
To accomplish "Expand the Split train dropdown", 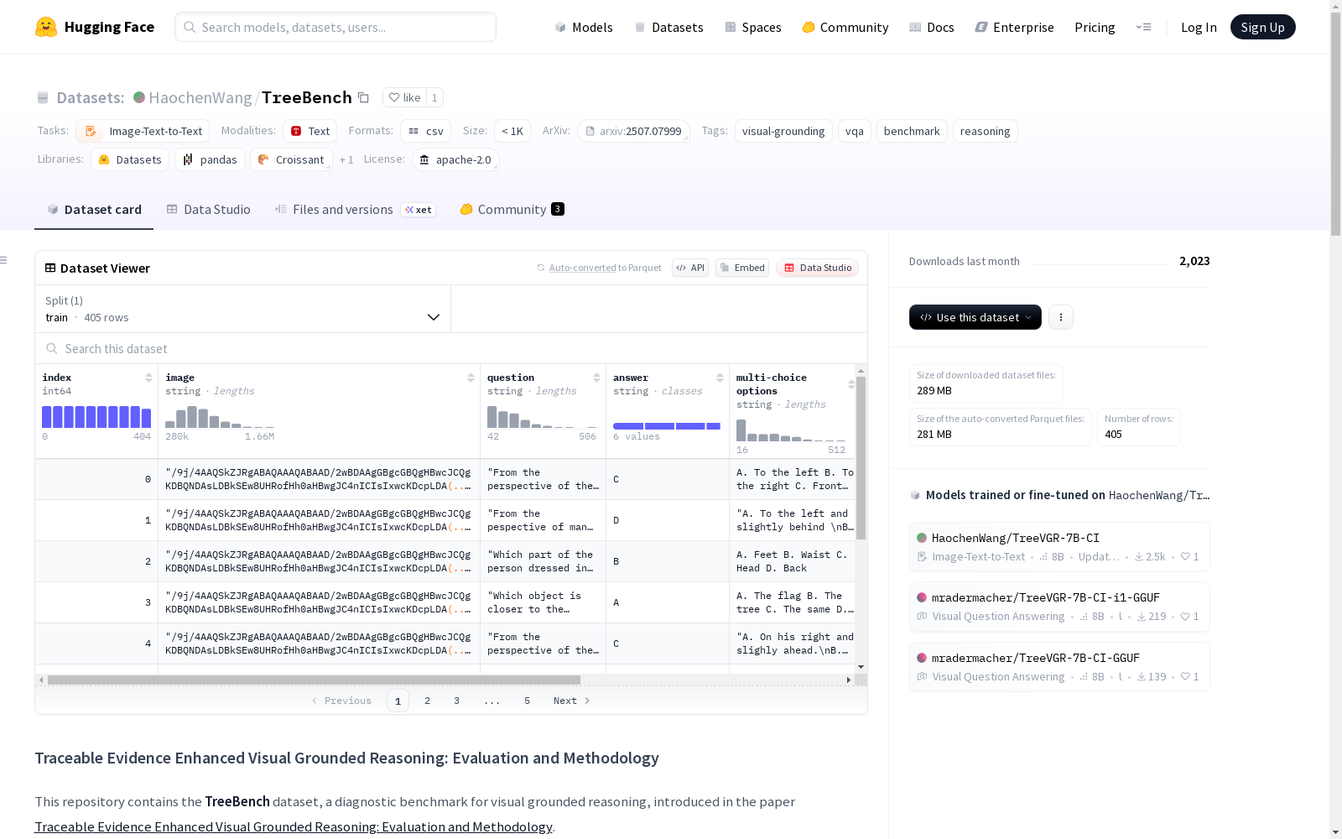I will [242, 309].
